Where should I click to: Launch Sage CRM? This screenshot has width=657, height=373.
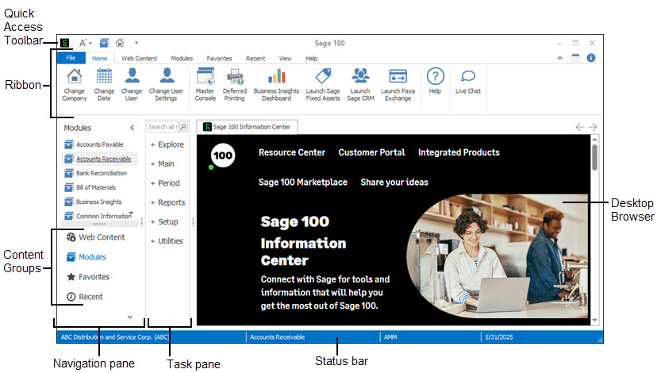360,77
